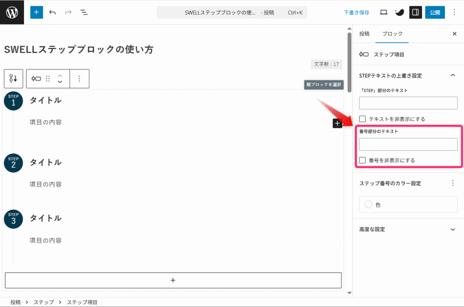Check the 番号を非表示にする checkbox
The width and height of the screenshot is (464, 307).
362,160
